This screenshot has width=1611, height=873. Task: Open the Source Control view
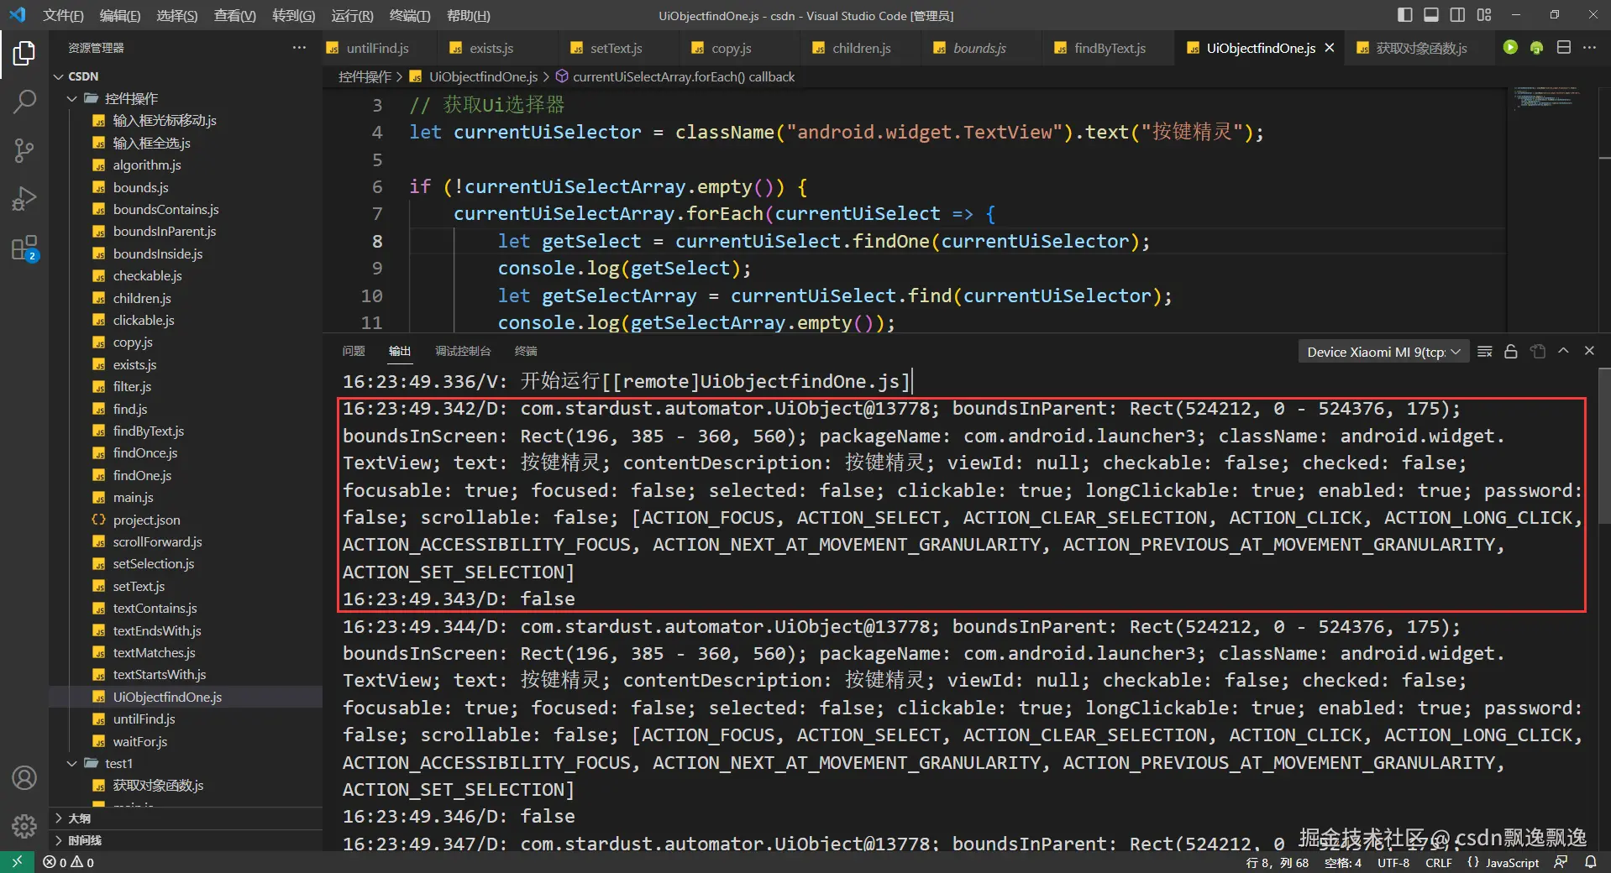click(24, 150)
